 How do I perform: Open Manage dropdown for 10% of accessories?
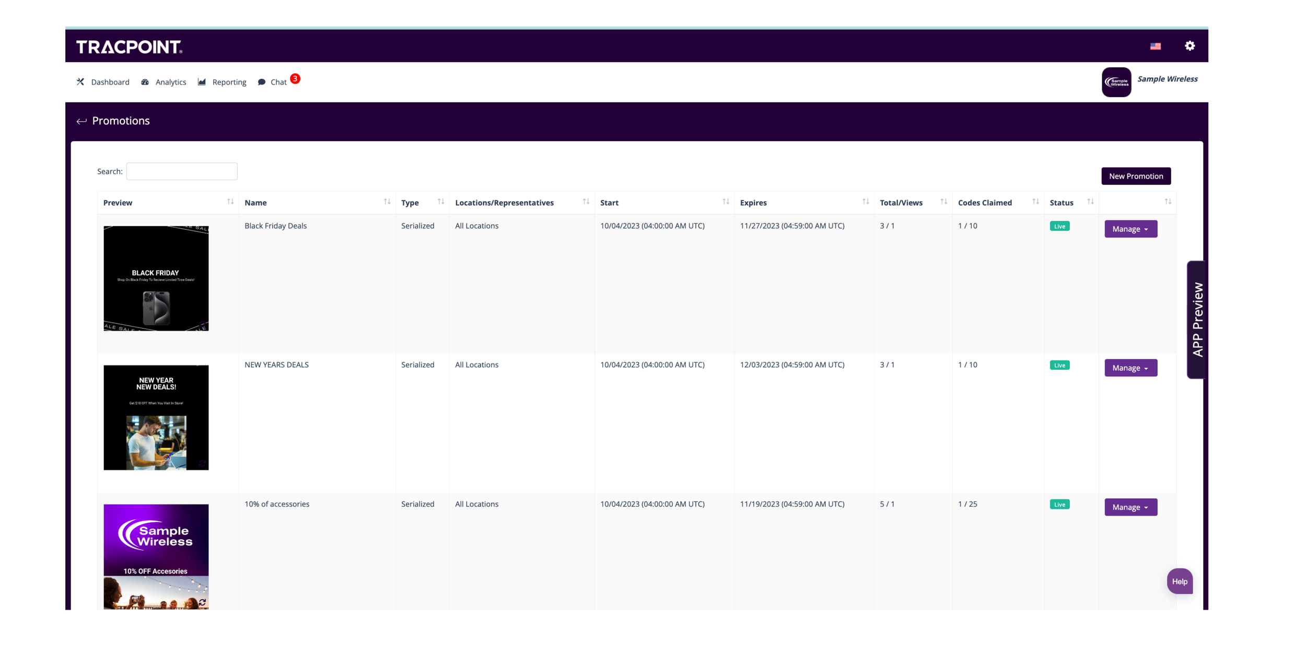coord(1130,507)
